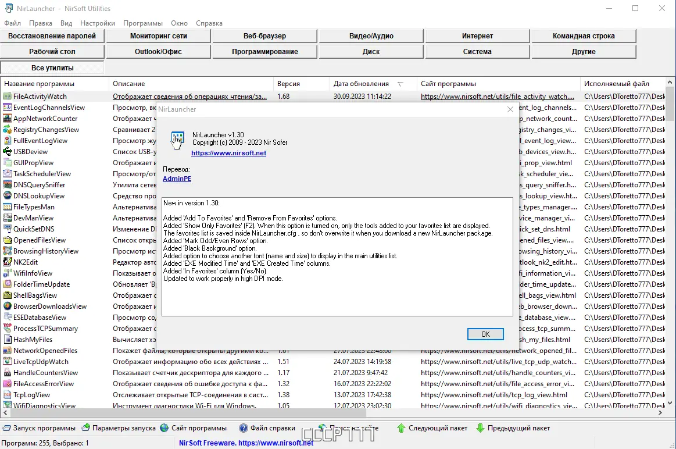Open FileActivityWatch website URL link
This screenshot has height=449, width=676.
coord(498,97)
